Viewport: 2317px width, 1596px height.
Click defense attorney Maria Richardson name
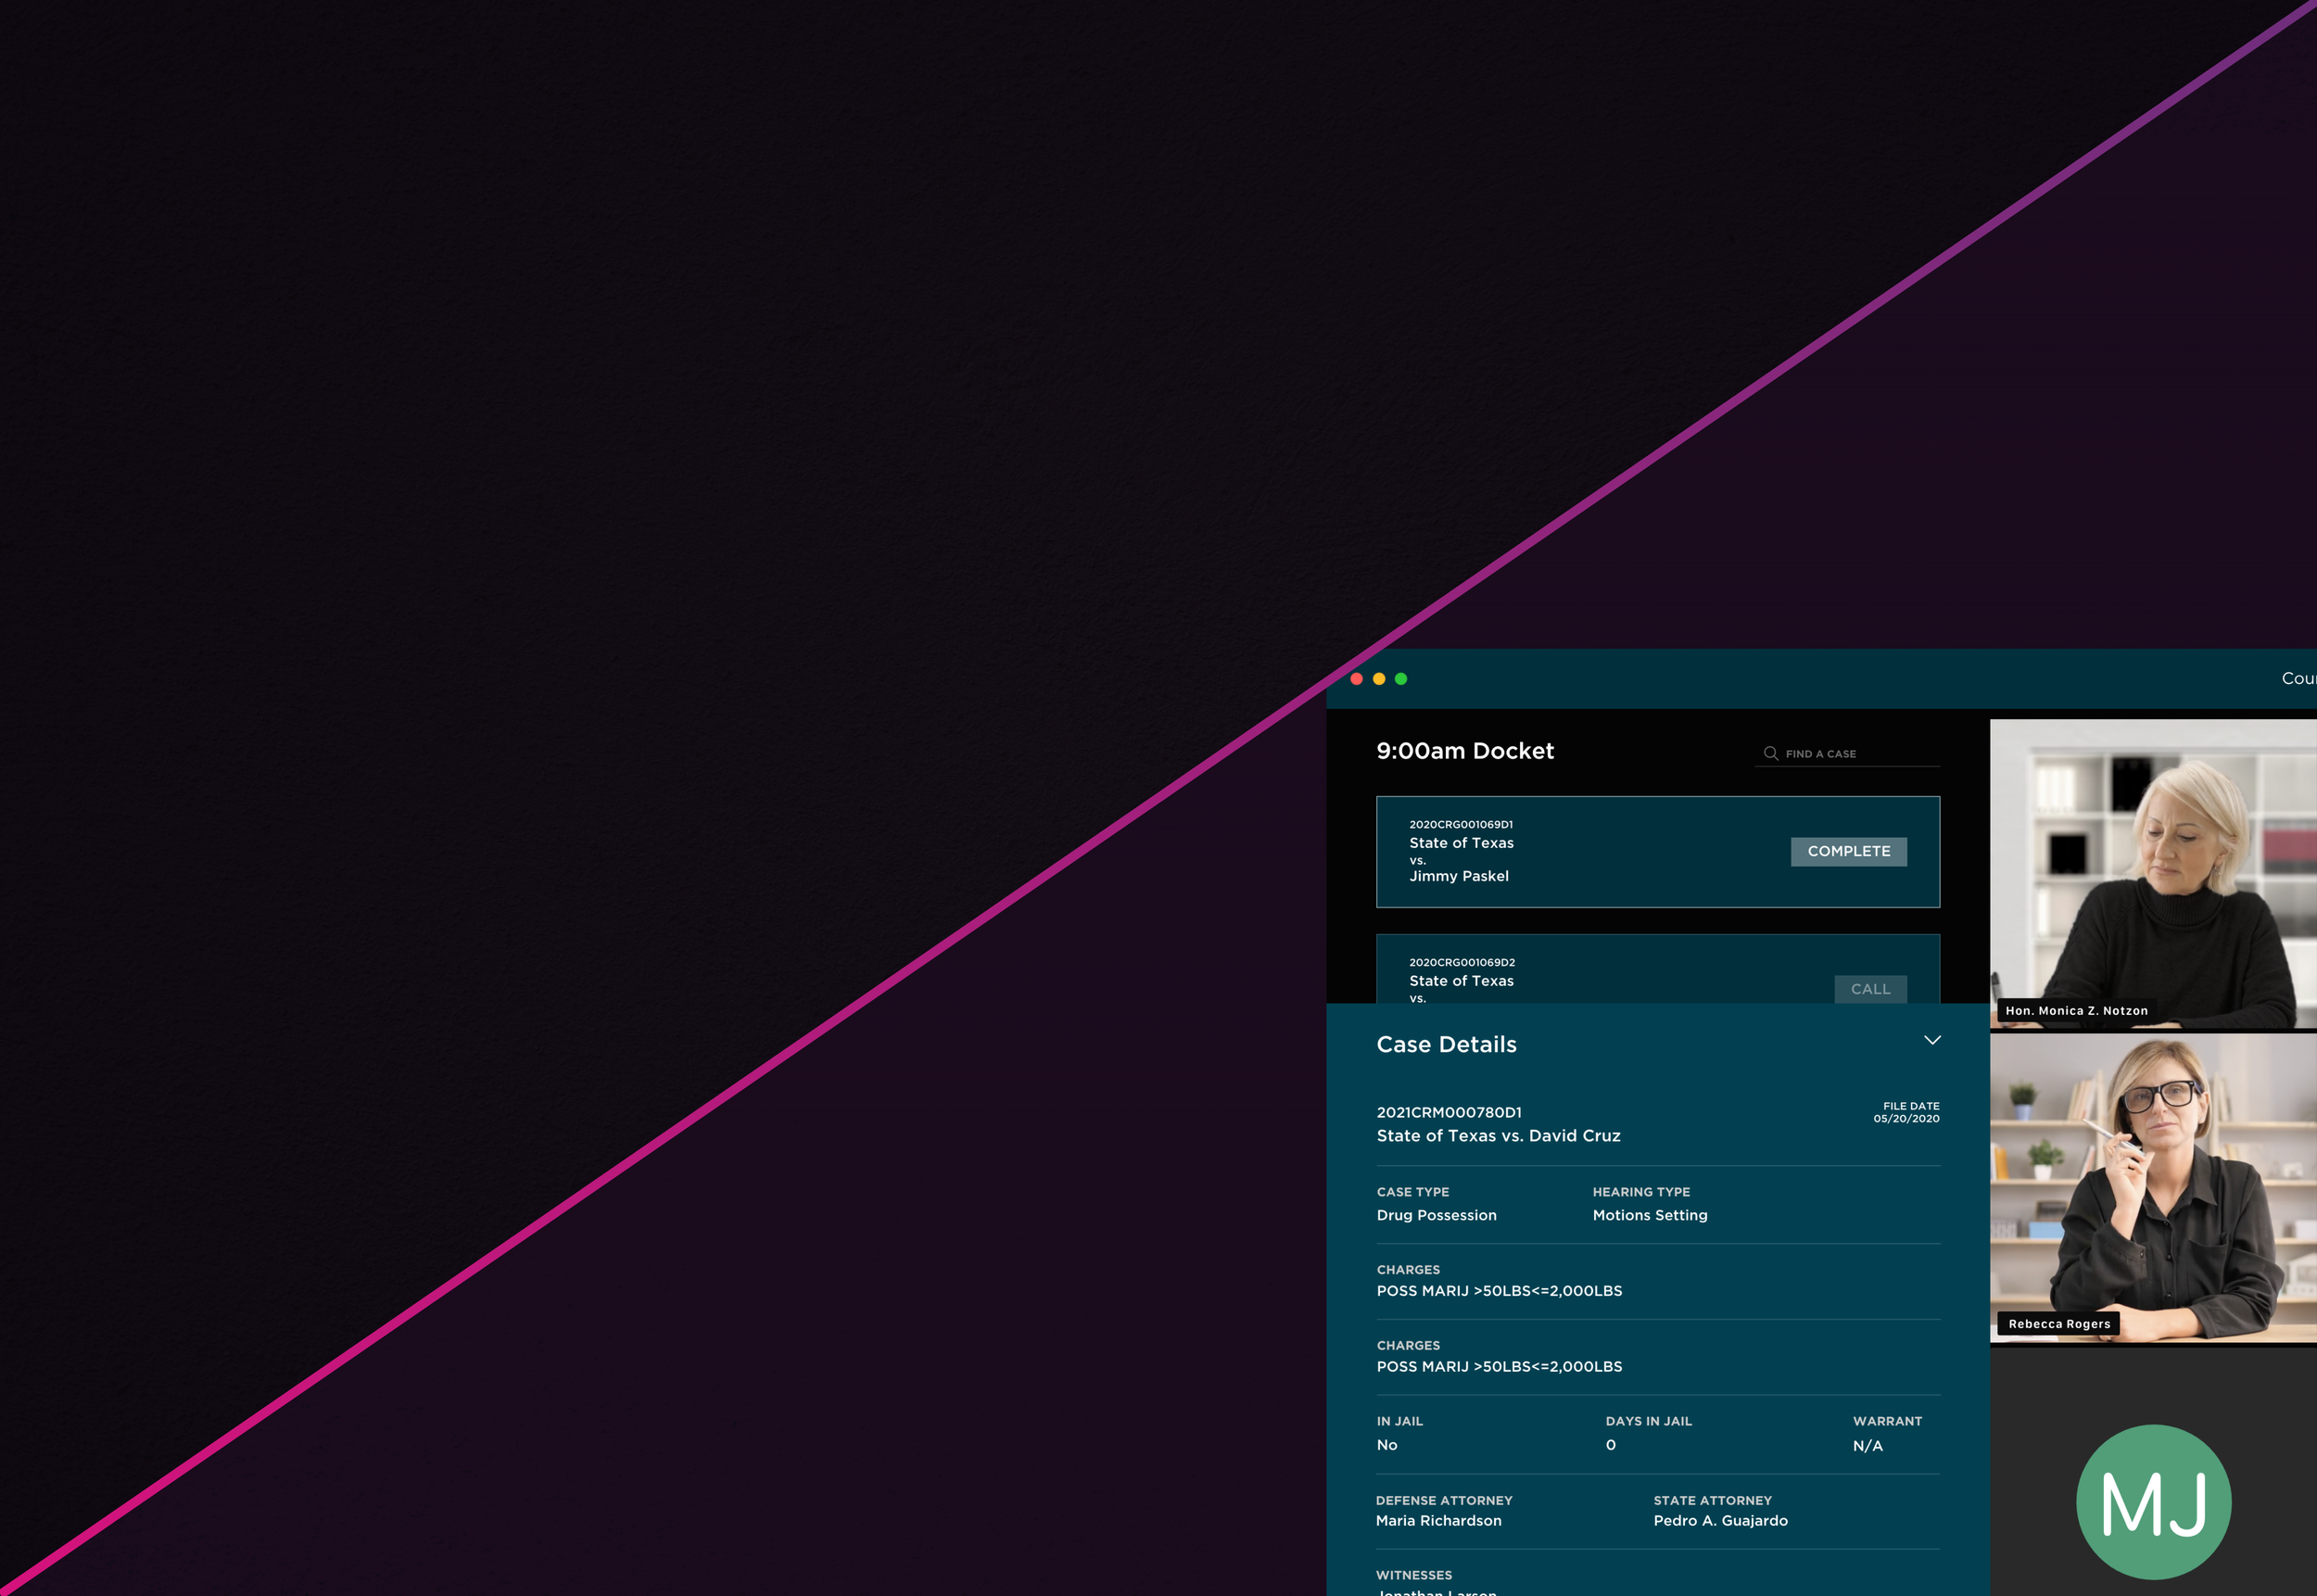tap(1438, 1520)
